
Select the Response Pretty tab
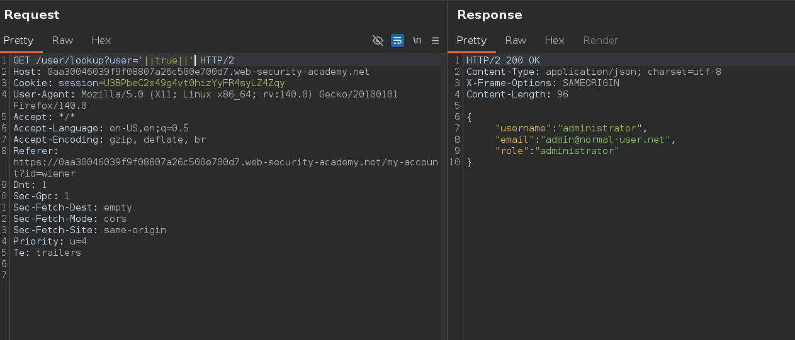coord(471,40)
